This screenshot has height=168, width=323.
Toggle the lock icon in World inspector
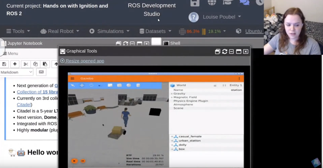[215, 85]
